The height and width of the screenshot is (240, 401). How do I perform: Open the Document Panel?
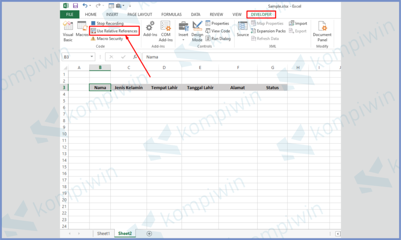tap(322, 31)
